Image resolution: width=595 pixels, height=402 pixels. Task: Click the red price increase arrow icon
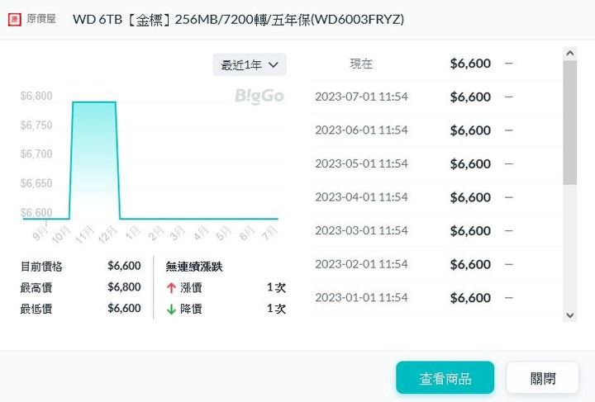point(171,287)
